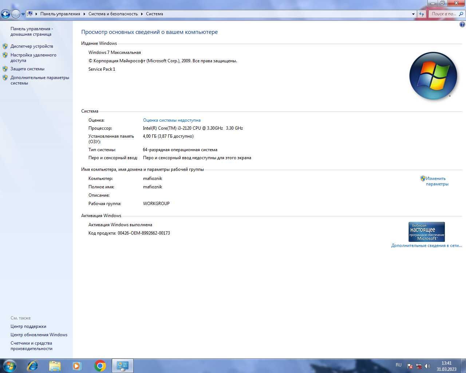
Task: Expand arrow after 'Панель управления' breadcrumb
Action: point(84,14)
